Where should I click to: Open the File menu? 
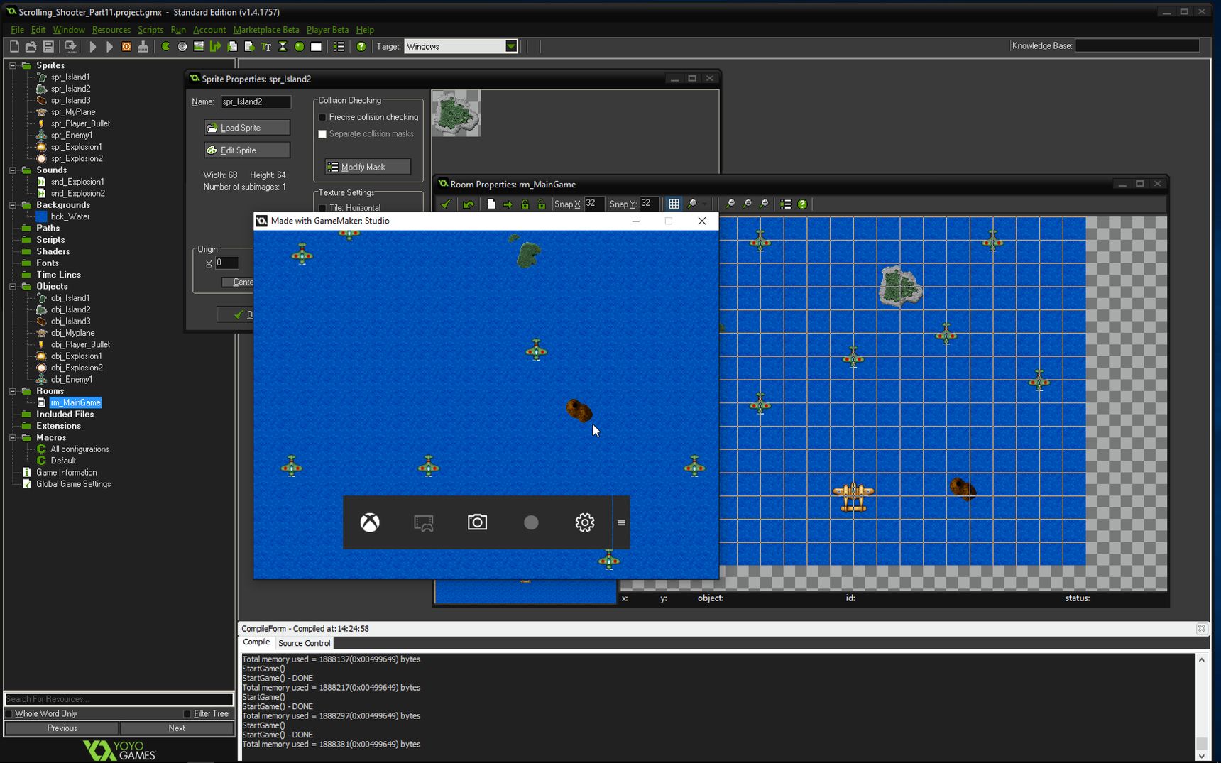point(17,30)
